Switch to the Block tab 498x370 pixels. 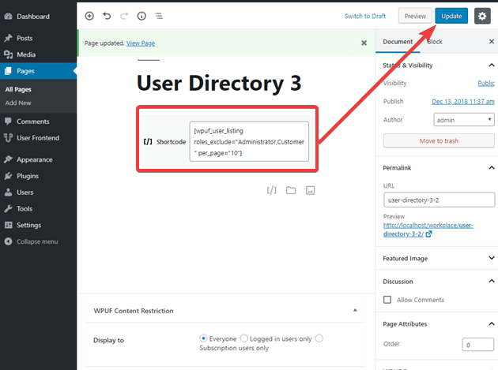pos(435,41)
